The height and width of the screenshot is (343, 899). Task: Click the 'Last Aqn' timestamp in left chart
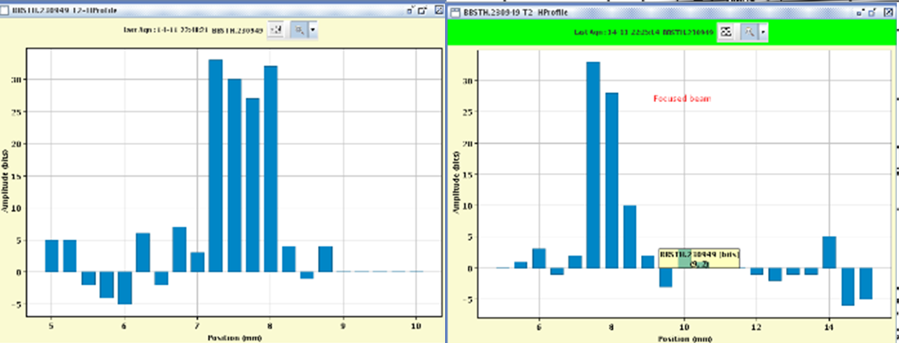[165, 30]
